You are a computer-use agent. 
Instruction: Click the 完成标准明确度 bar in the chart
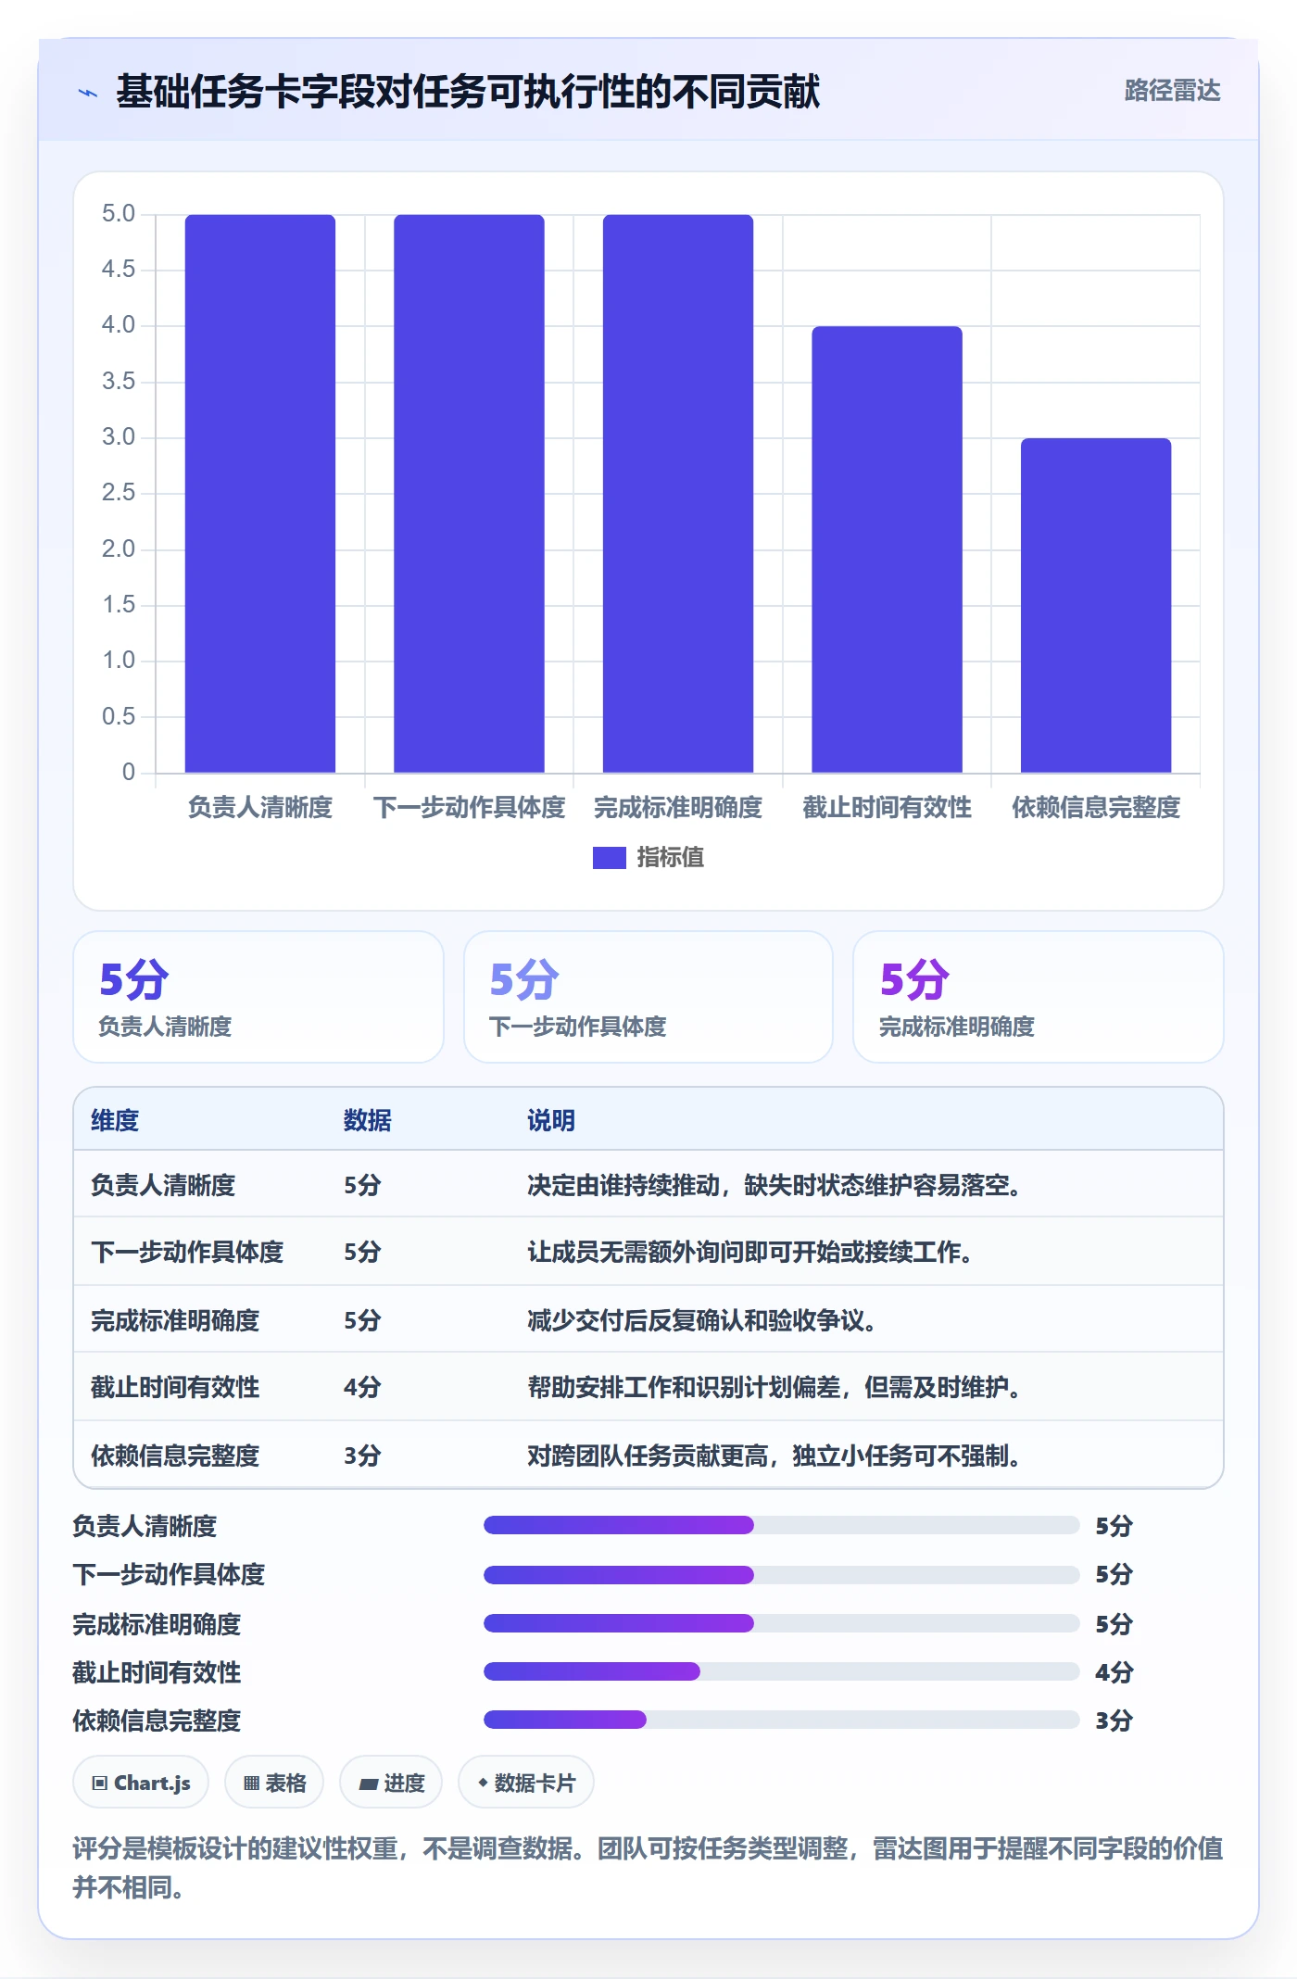click(x=678, y=493)
